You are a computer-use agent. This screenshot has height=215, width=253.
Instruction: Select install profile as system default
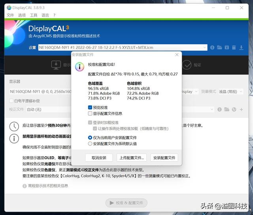tap(90, 144)
